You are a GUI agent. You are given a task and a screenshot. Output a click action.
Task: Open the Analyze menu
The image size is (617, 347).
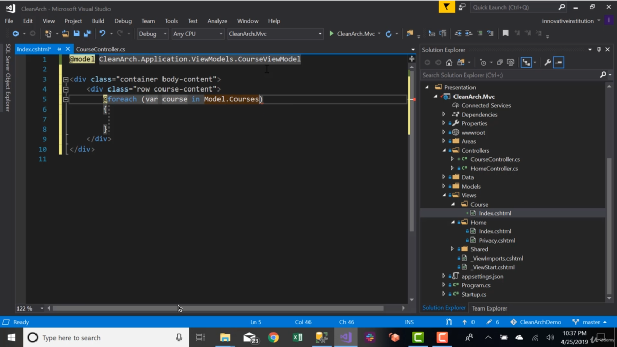pos(217,21)
